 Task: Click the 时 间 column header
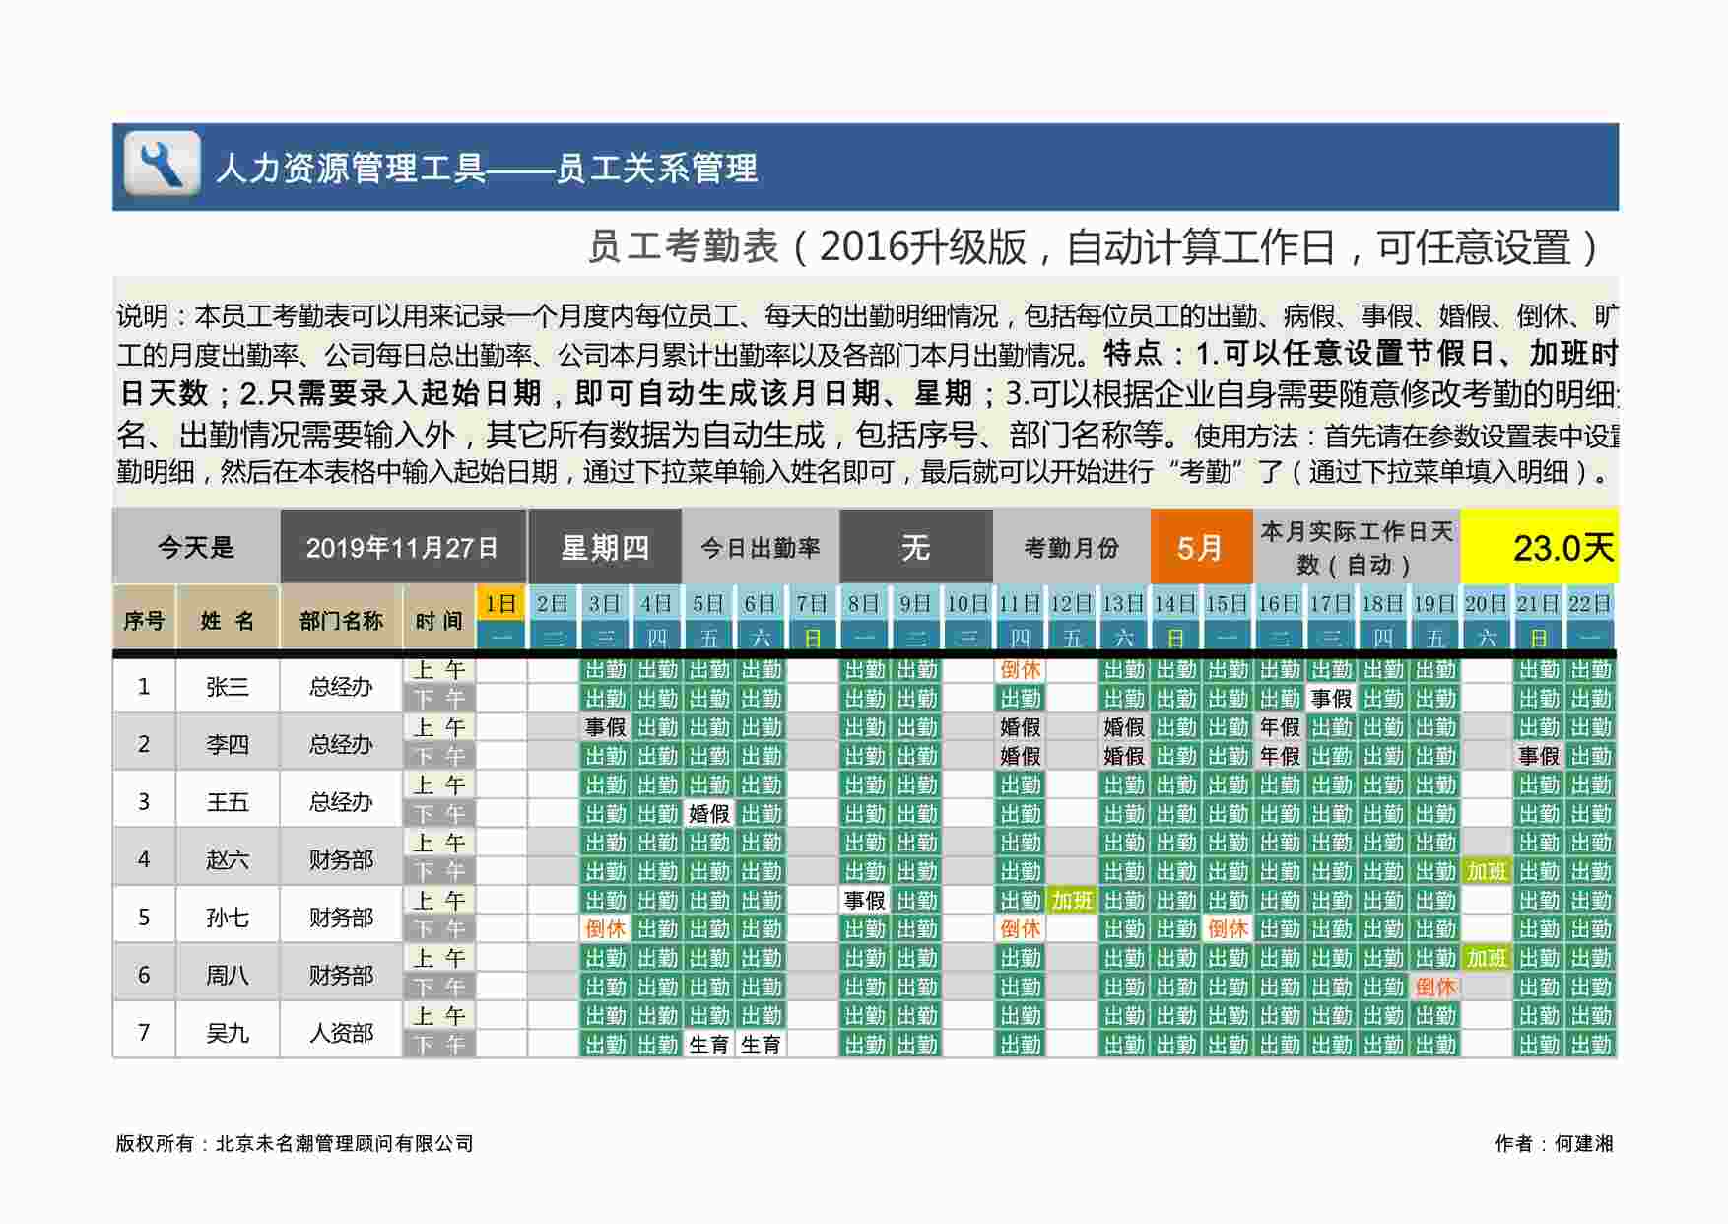pos(439,620)
